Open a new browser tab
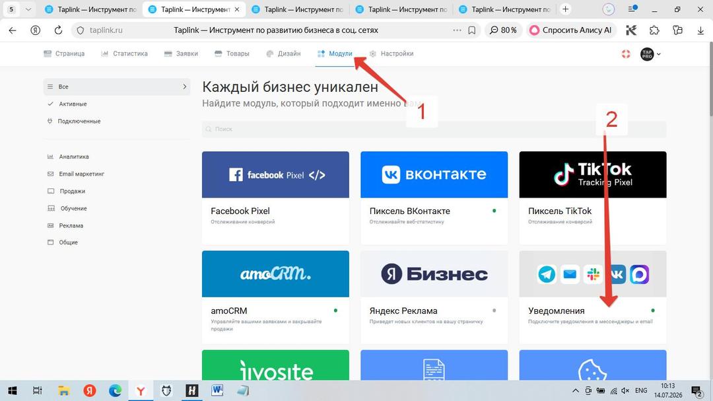 pyautogui.click(x=565, y=9)
